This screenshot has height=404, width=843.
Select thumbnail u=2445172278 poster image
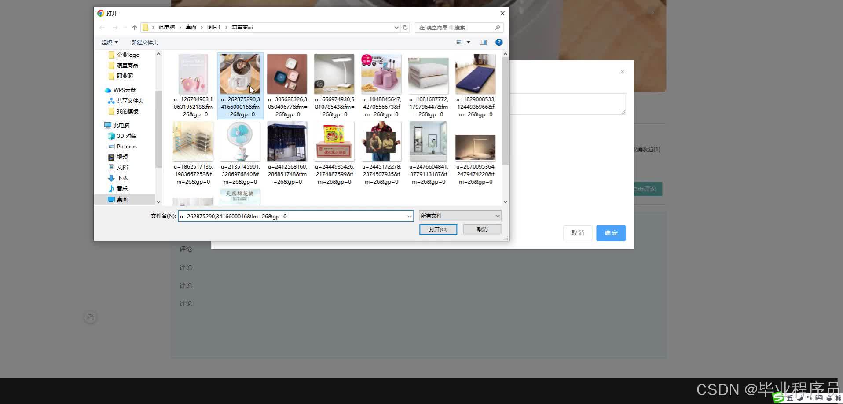381,141
